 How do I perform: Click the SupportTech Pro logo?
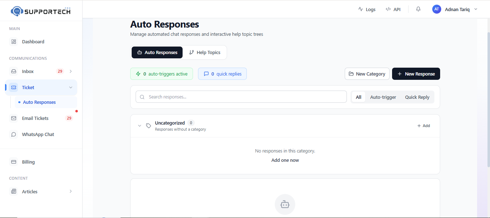[41, 11]
